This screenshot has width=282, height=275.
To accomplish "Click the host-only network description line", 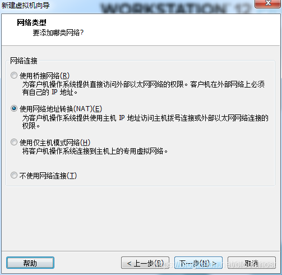I will coord(95,151).
